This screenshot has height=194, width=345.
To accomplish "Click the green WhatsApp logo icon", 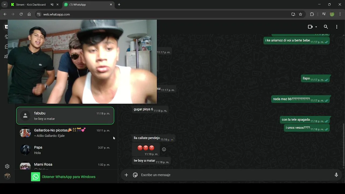I will (36, 177).
